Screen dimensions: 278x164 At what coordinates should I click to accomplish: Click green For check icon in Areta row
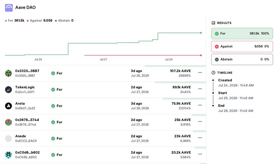pyautogui.click(x=53, y=106)
